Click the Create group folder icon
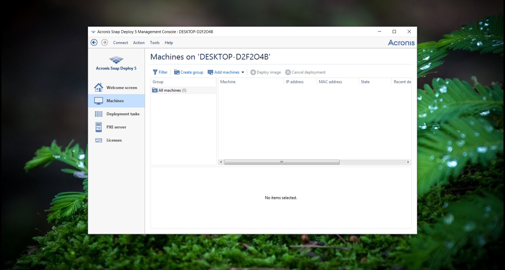This screenshot has height=270, width=505. tap(177, 72)
